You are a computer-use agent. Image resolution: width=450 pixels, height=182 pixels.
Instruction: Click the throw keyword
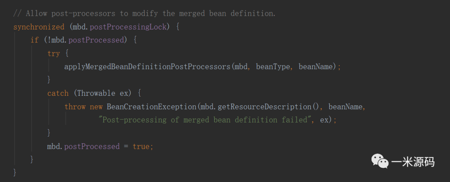[75, 107]
